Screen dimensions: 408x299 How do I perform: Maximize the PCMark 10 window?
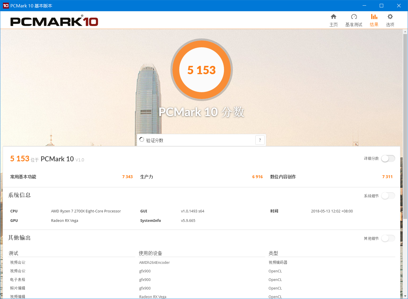(381, 6)
